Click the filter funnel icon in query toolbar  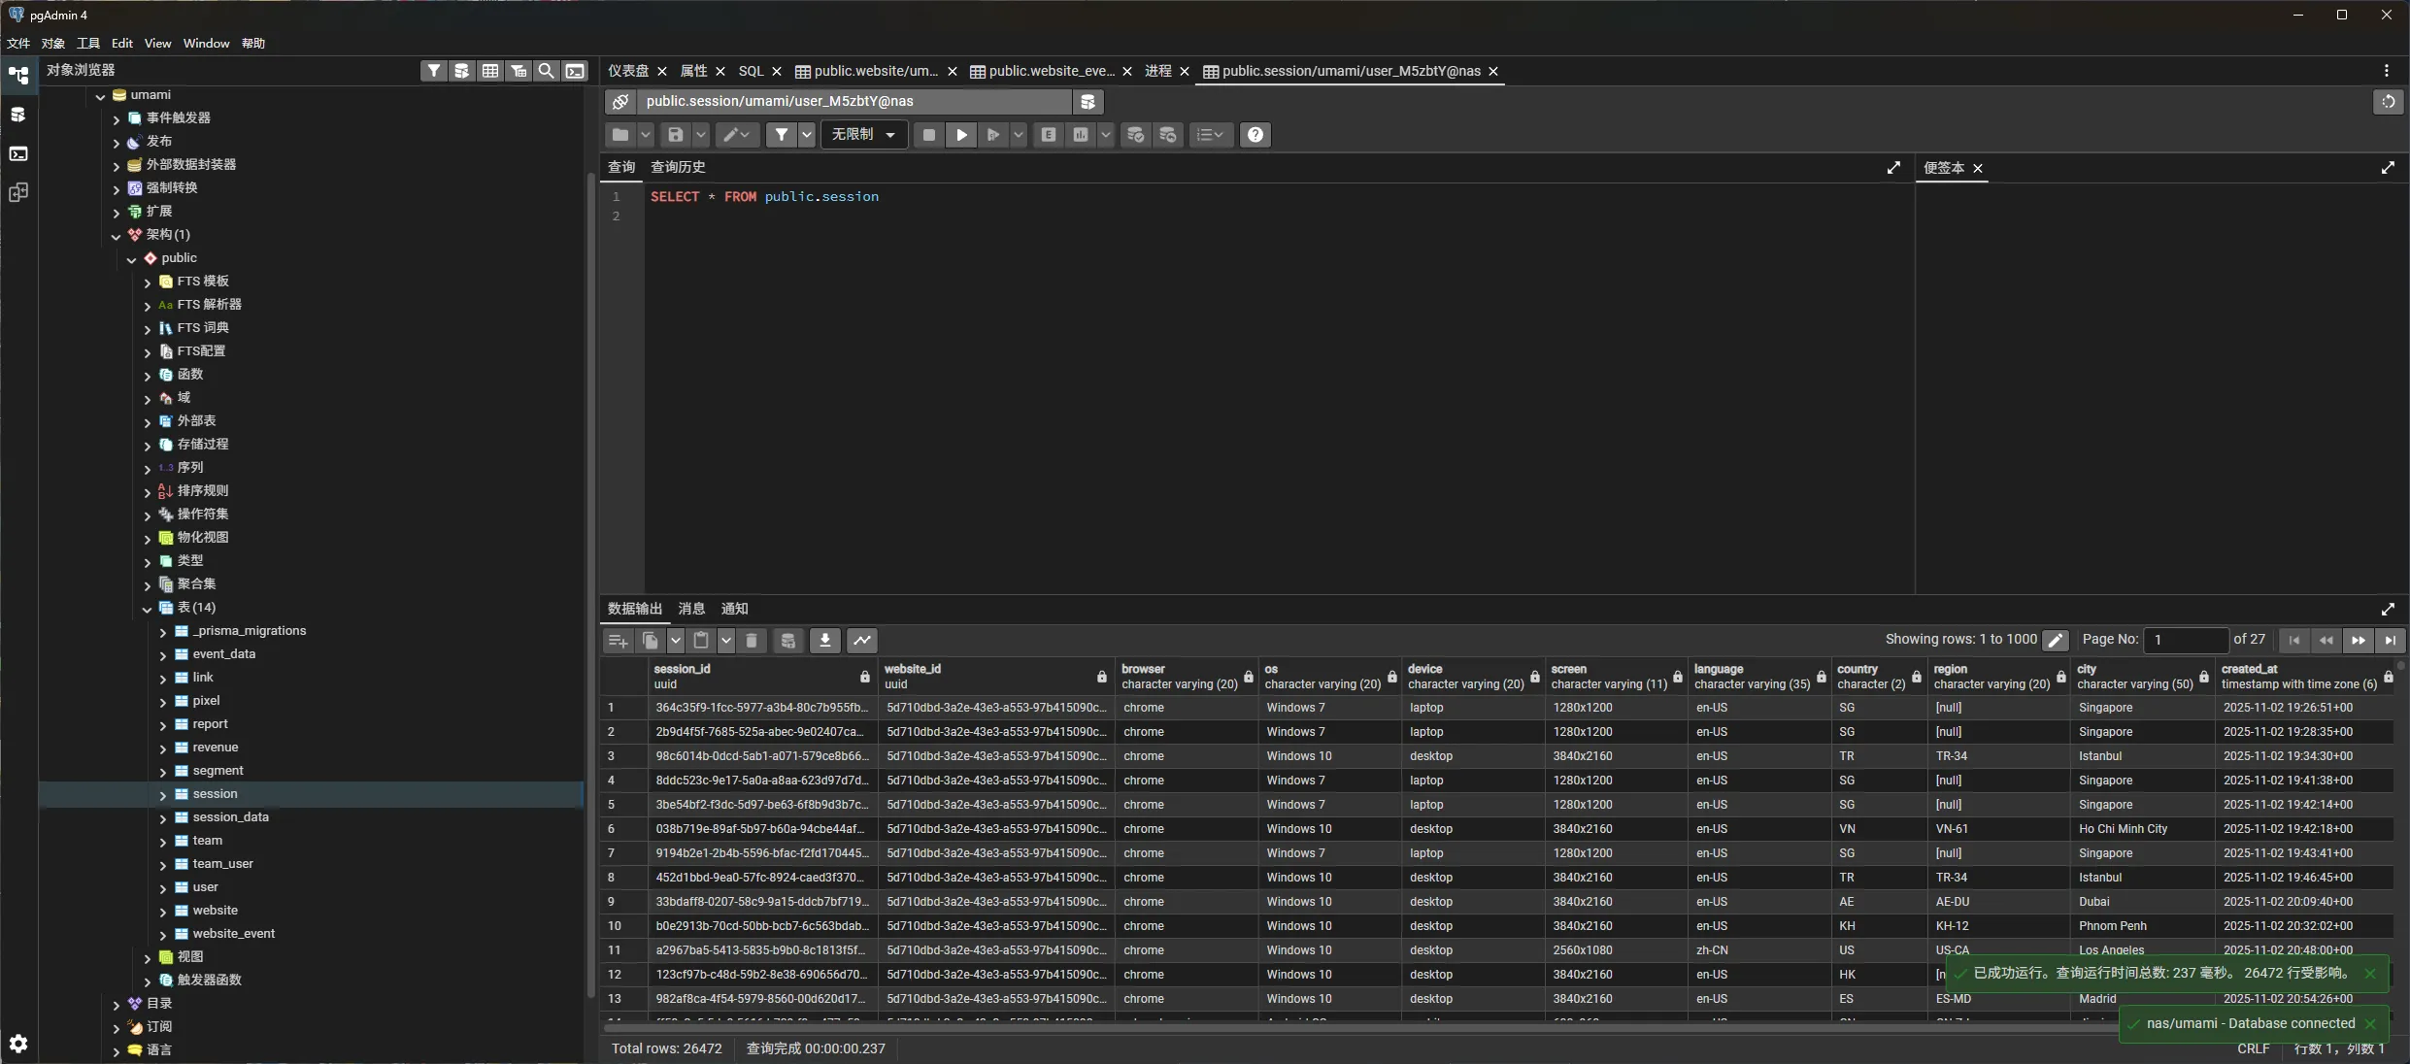[782, 135]
